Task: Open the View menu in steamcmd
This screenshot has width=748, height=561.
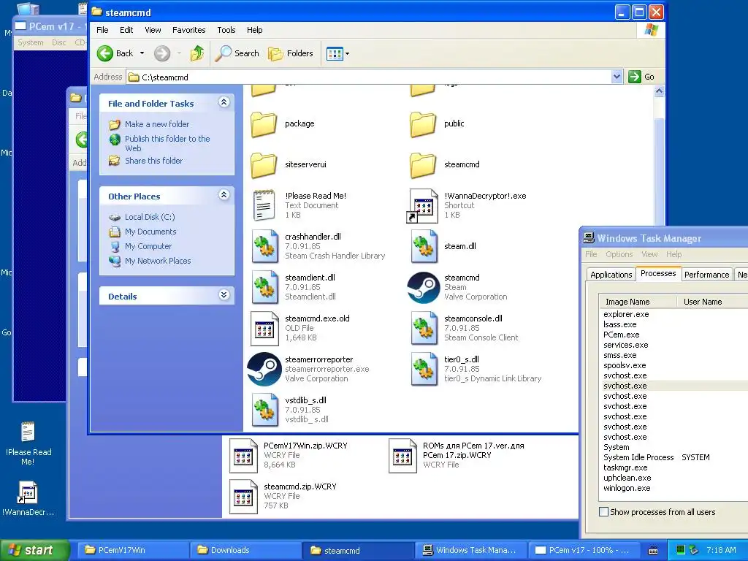Action: pyautogui.click(x=153, y=30)
